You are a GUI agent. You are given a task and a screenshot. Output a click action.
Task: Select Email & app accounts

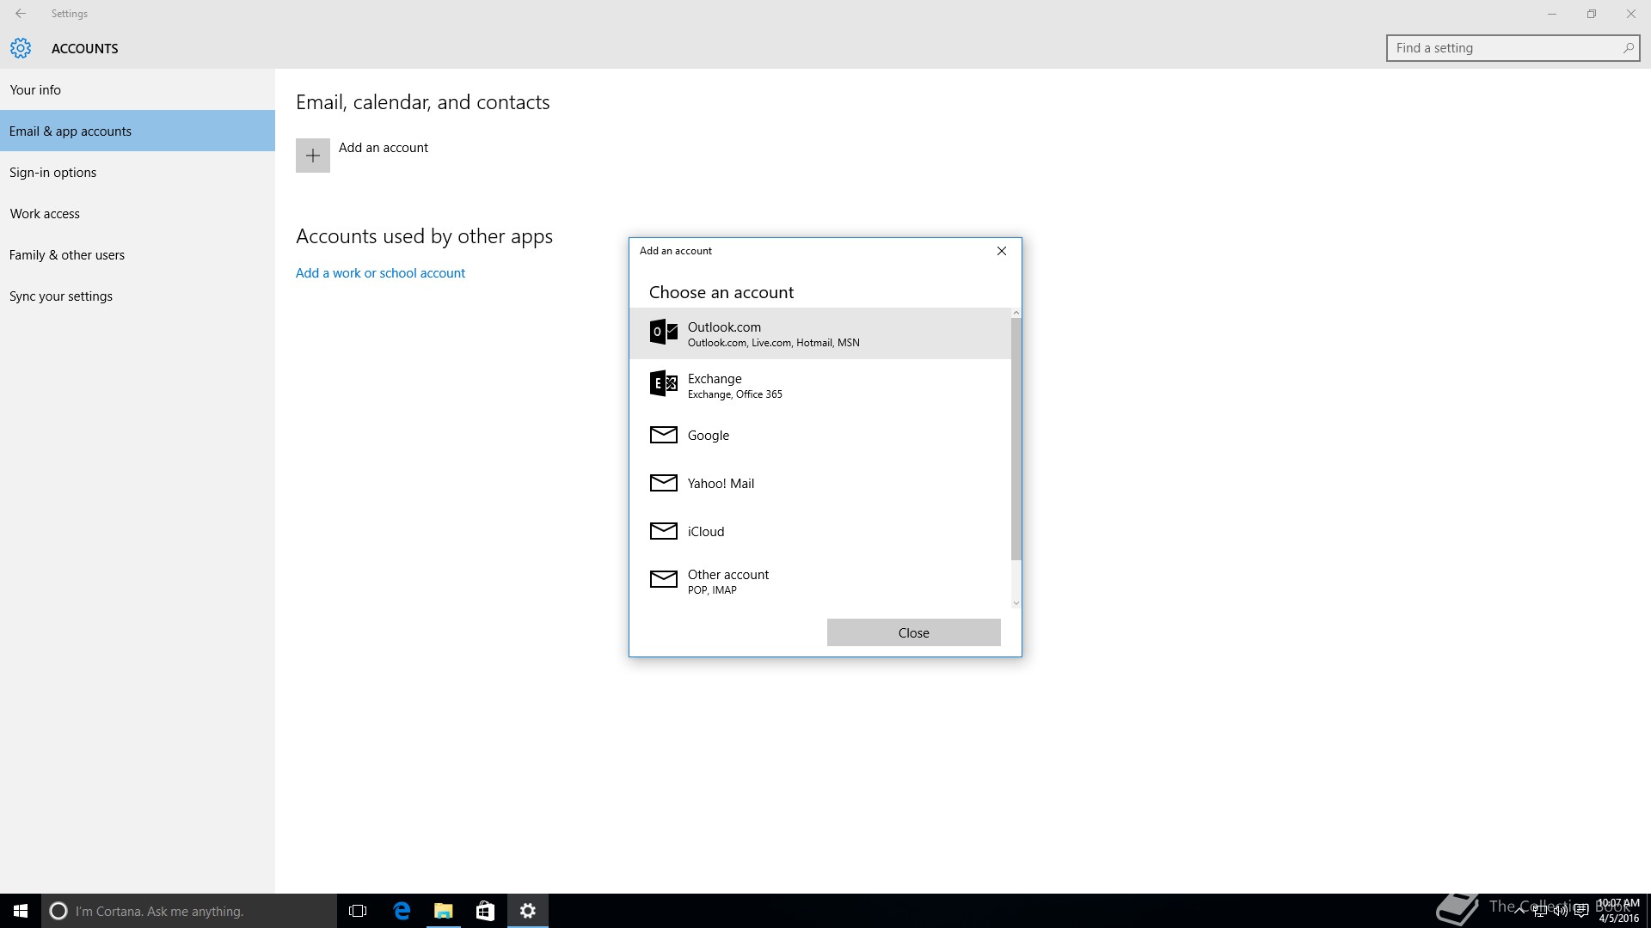[x=138, y=131]
